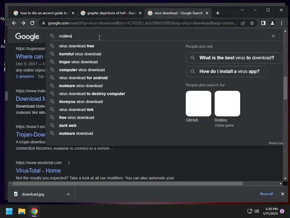The height and width of the screenshot is (218, 290).
Task: Open the clock showing 5:30 PM
Action: (270, 211)
